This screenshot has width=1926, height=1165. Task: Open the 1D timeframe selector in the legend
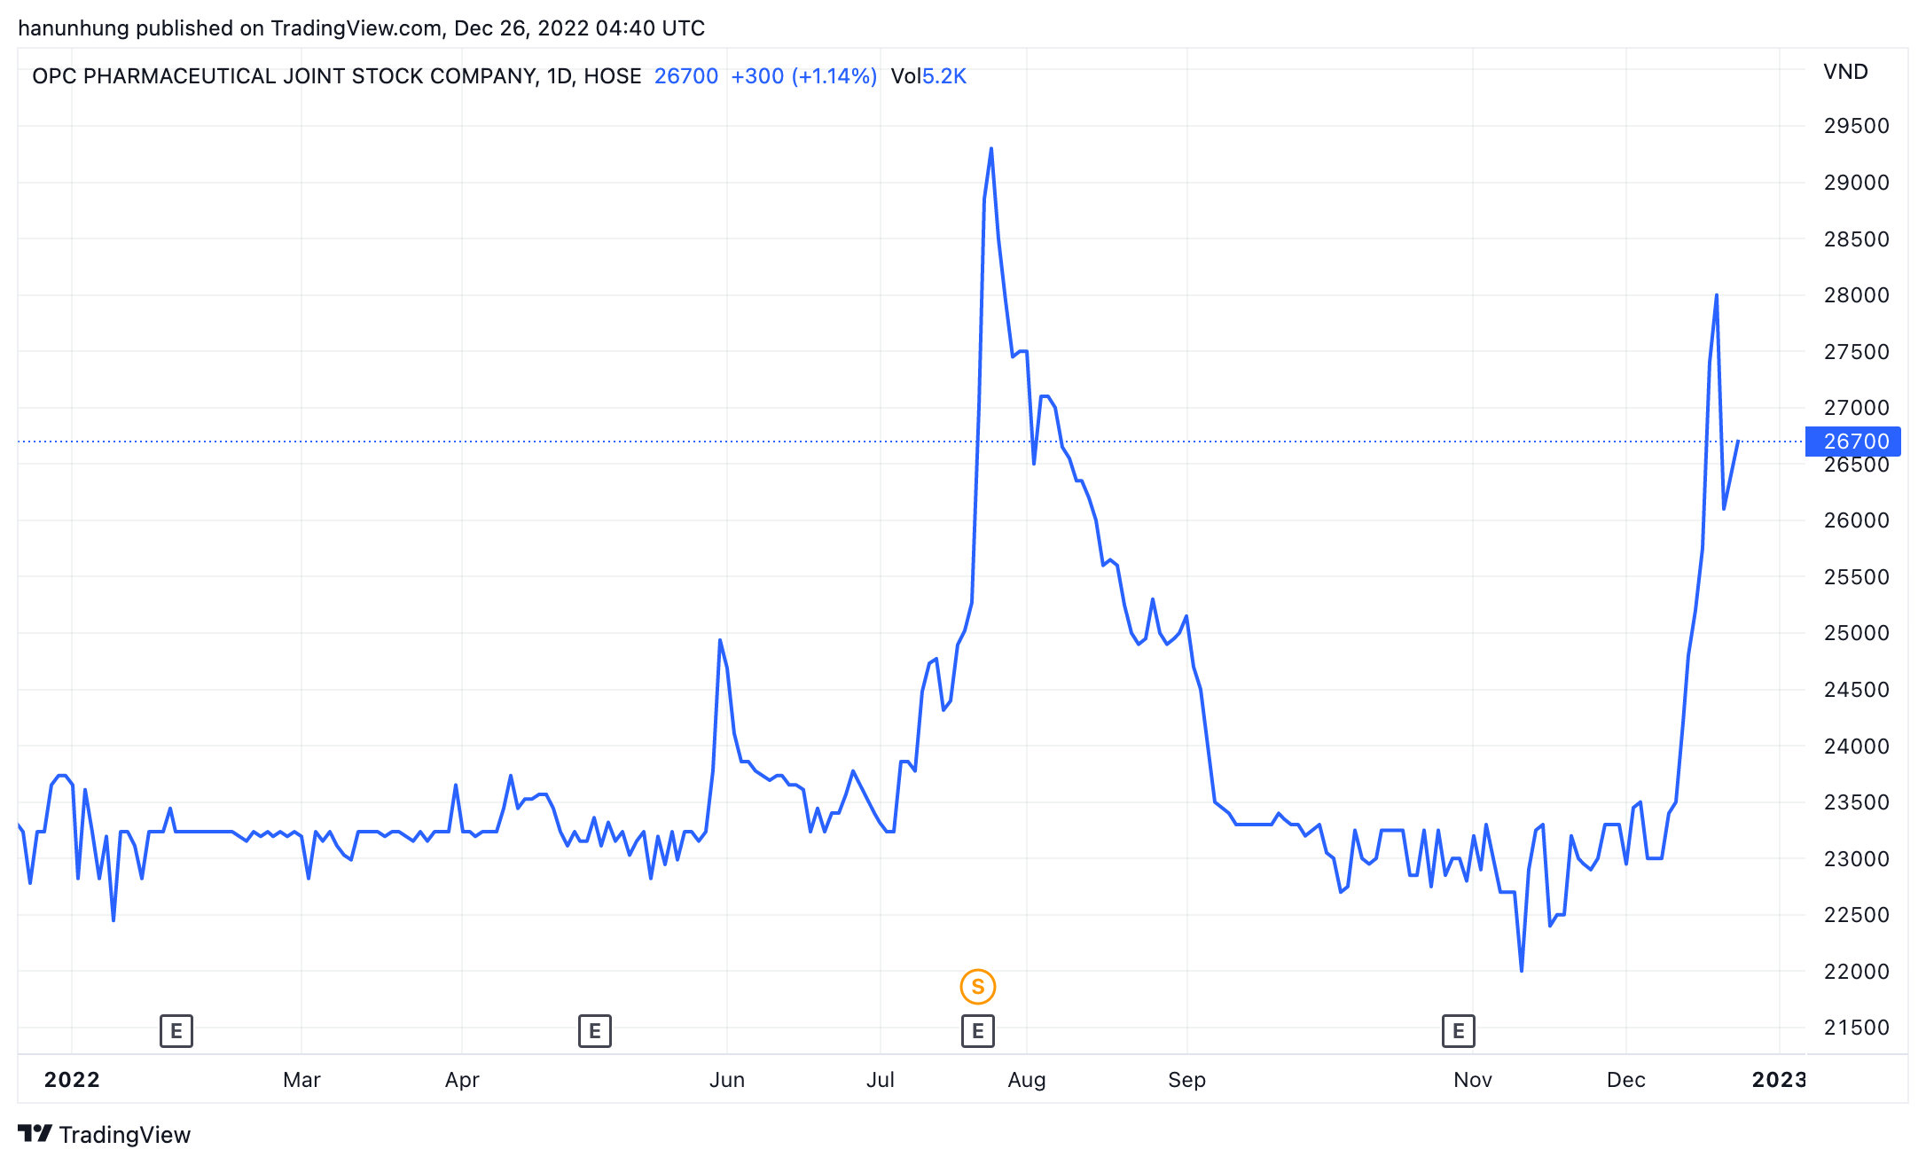click(560, 76)
